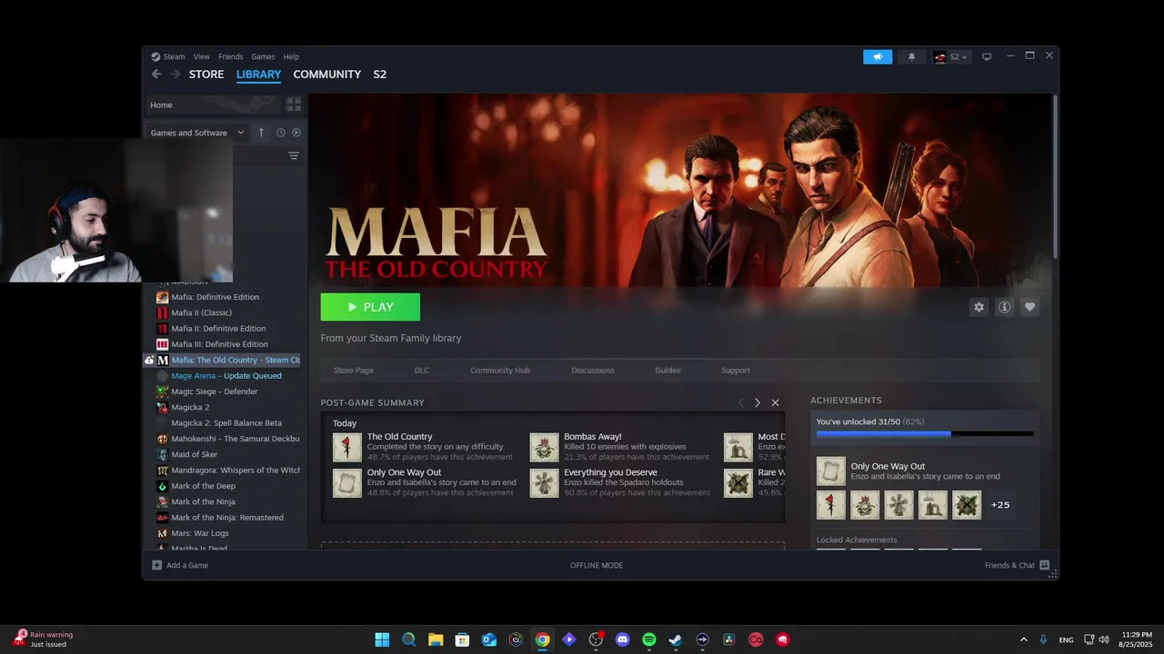
Task: Open File Explorer from the taskbar
Action: pos(436,639)
